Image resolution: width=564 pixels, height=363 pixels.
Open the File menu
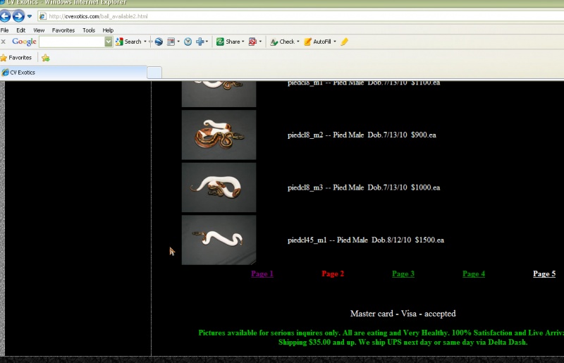[4, 30]
